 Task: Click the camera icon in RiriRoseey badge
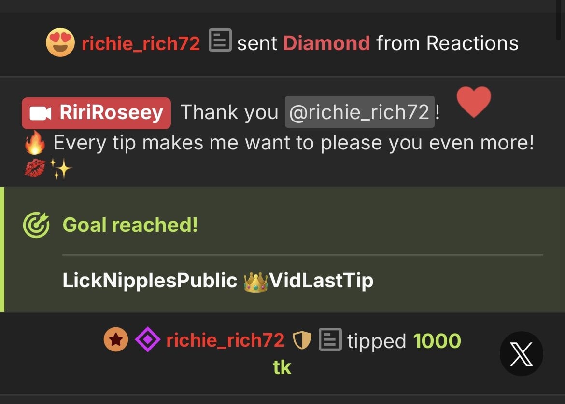click(40, 113)
